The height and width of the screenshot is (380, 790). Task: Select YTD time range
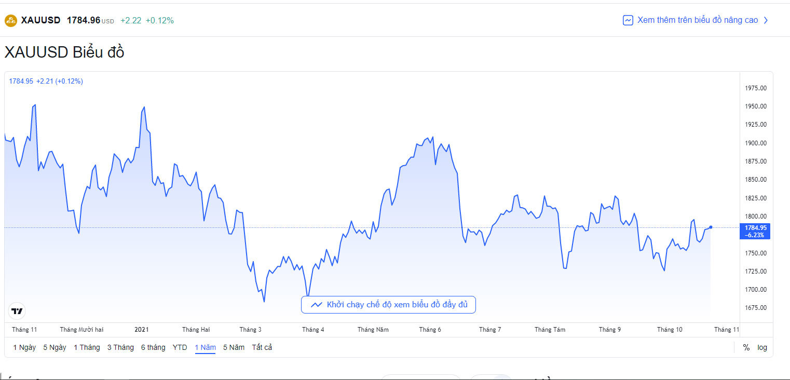coord(180,347)
